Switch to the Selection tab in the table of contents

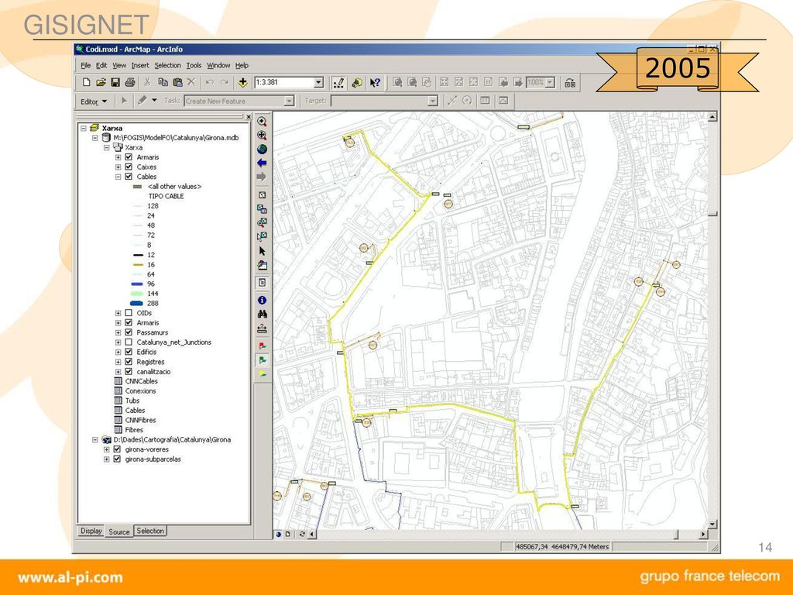tap(150, 531)
